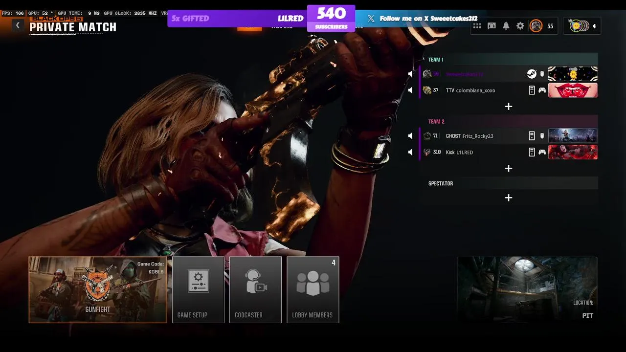Click the Game Code KDBL9 text
The height and width of the screenshot is (352, 626).
[150, 268]
